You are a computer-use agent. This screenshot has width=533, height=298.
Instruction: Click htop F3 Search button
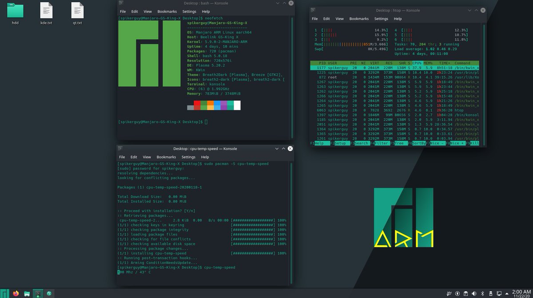pos(359,144)
